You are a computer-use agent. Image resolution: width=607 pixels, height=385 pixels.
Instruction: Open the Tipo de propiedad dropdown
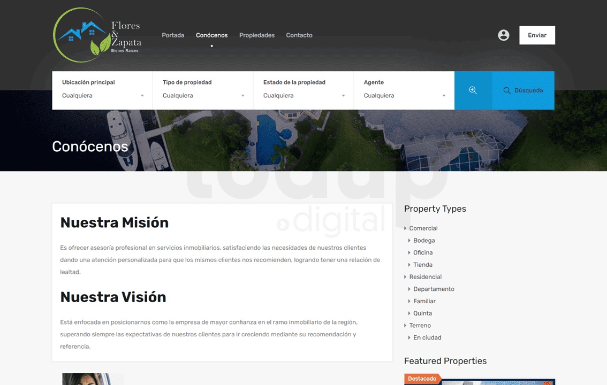point(202,95)
